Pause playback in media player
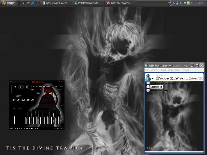The image size is (207, 155). 23,100
